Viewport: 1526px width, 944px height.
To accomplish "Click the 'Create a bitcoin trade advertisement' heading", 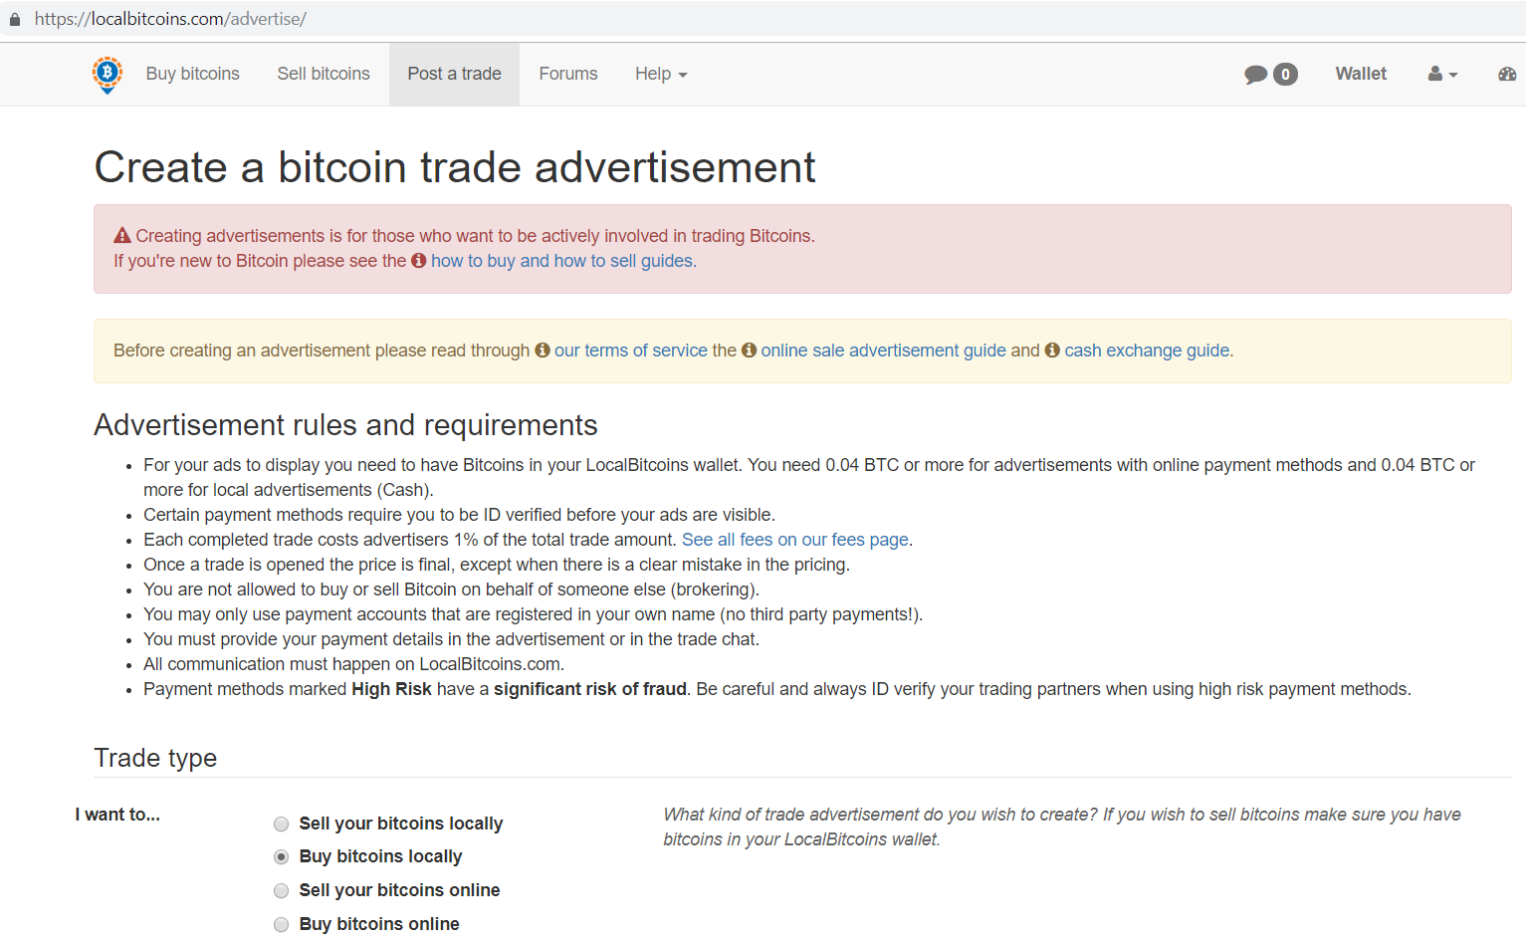I will [x=455, y=167].
